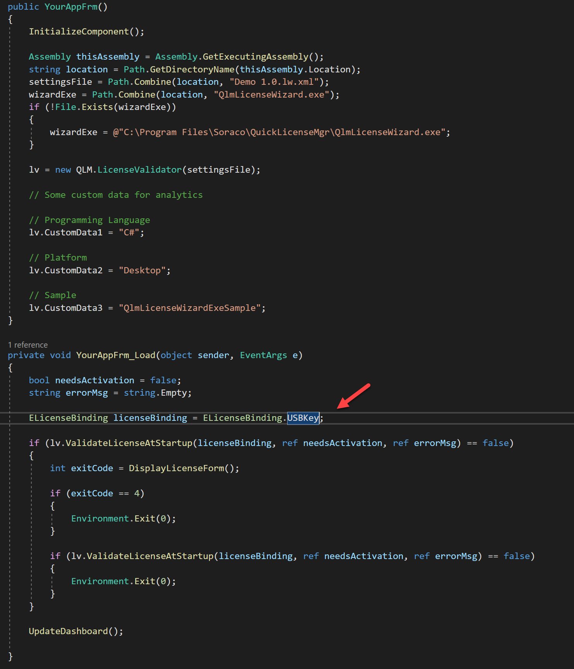
Task: Click the bool keyword before needsActivation
Action: [x=39, y=380]
